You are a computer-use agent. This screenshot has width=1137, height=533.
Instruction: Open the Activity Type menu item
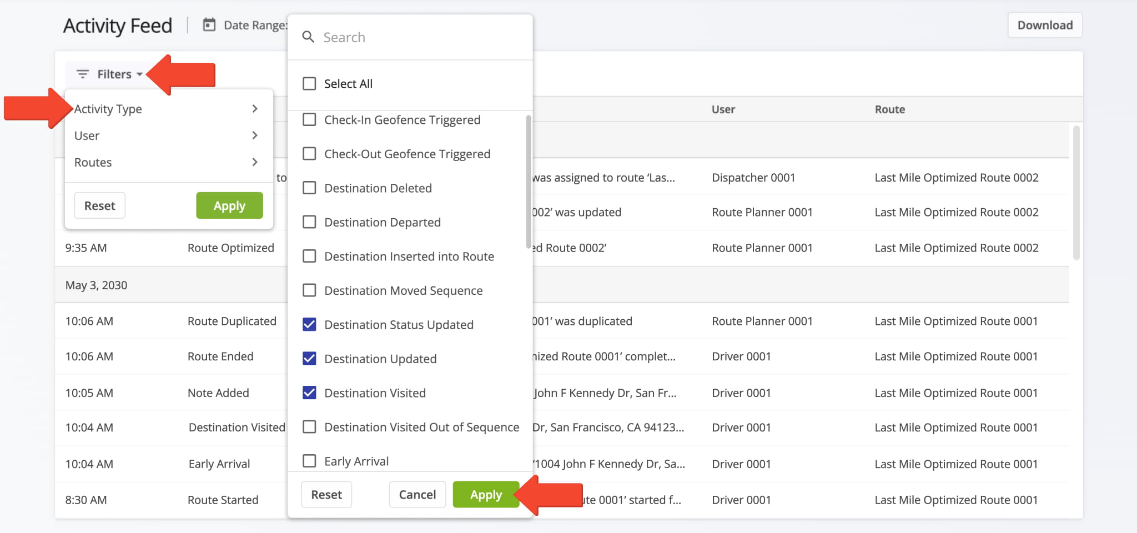point(108,109)
